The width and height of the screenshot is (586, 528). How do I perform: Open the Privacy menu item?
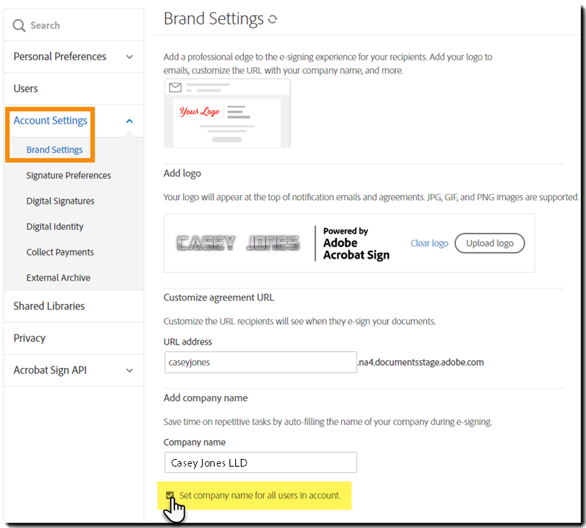[29, 338]
